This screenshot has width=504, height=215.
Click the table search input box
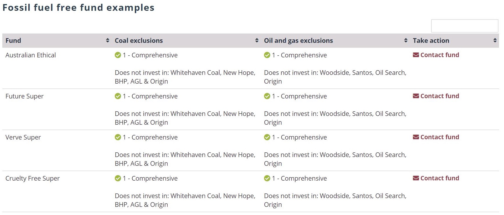[465, 26]
